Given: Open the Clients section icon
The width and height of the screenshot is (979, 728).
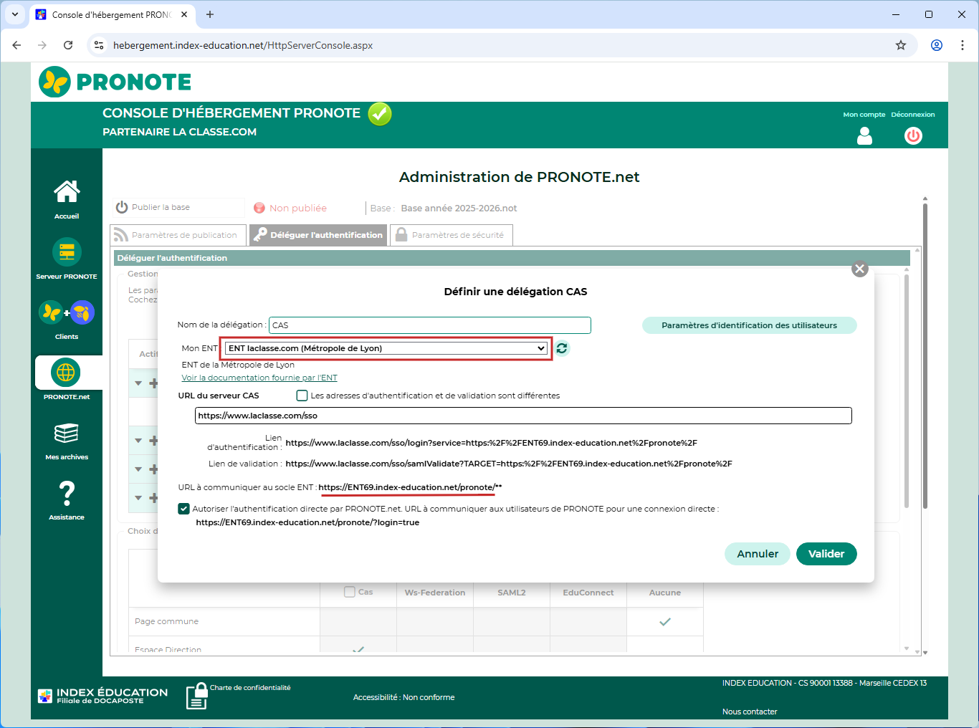Looking at the screenshot, I should pyautogui.click(x=67, y=312).
